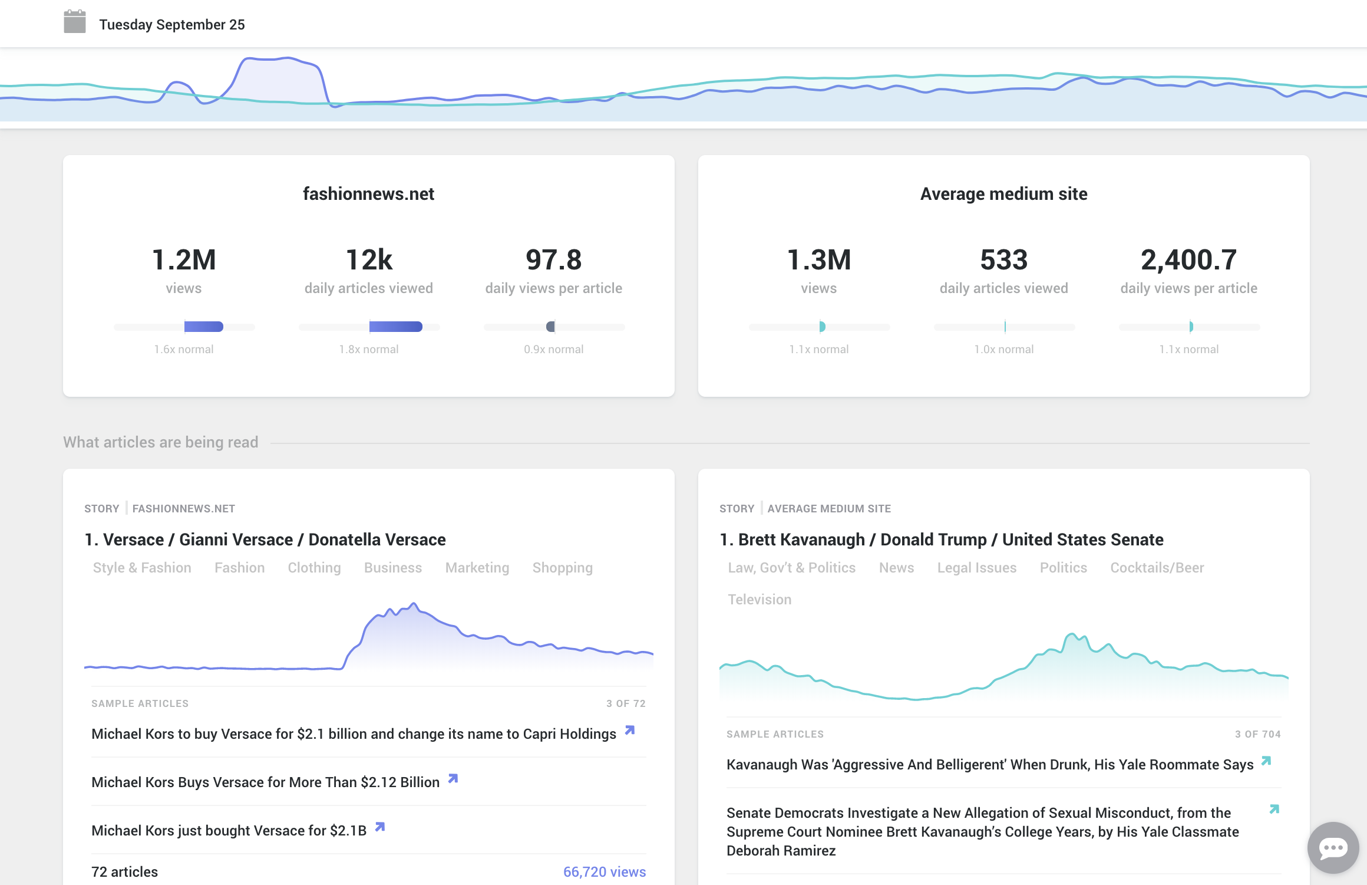Click the 0.9x normal views per article bar
Screen dimensions: 1367x885
pos(554,327)
